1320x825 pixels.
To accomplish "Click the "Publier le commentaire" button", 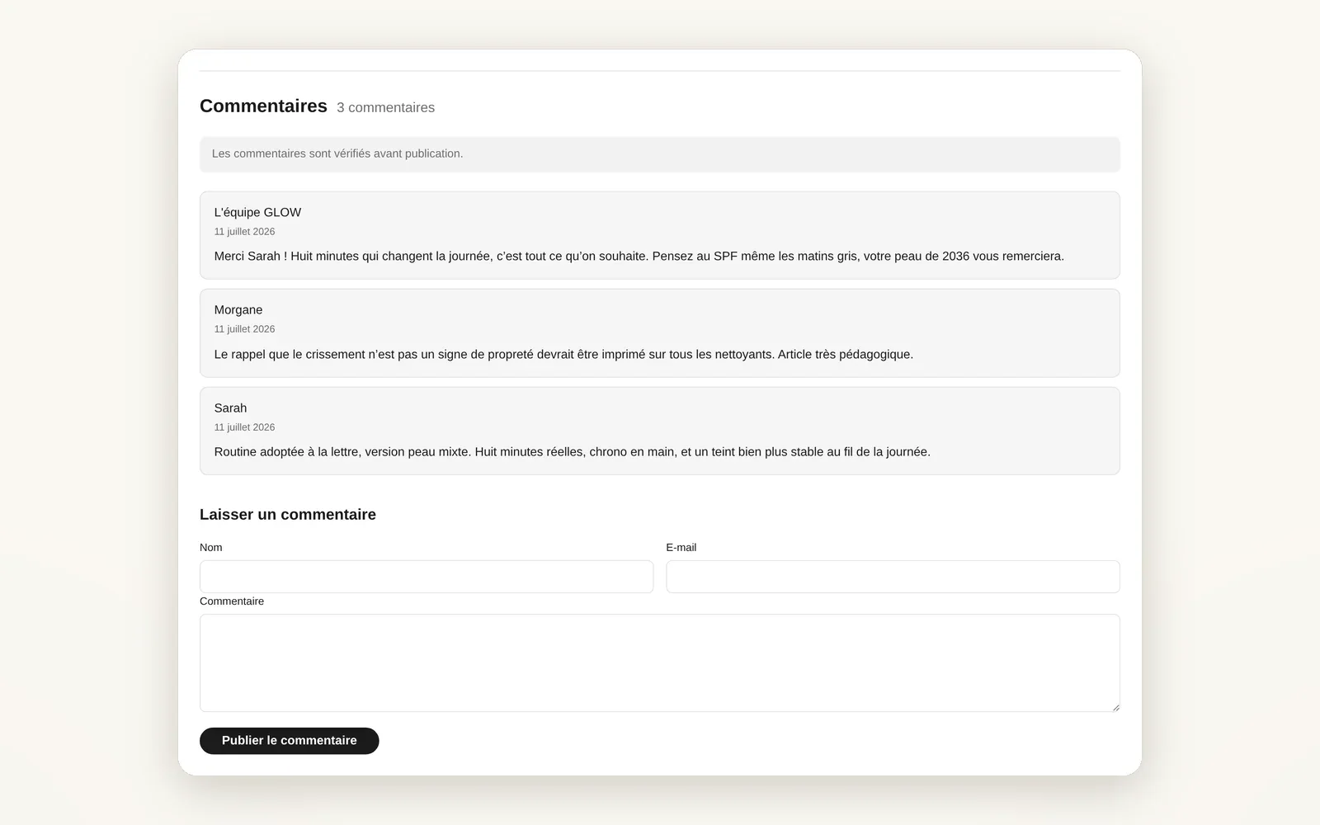I will pos(289,741).
